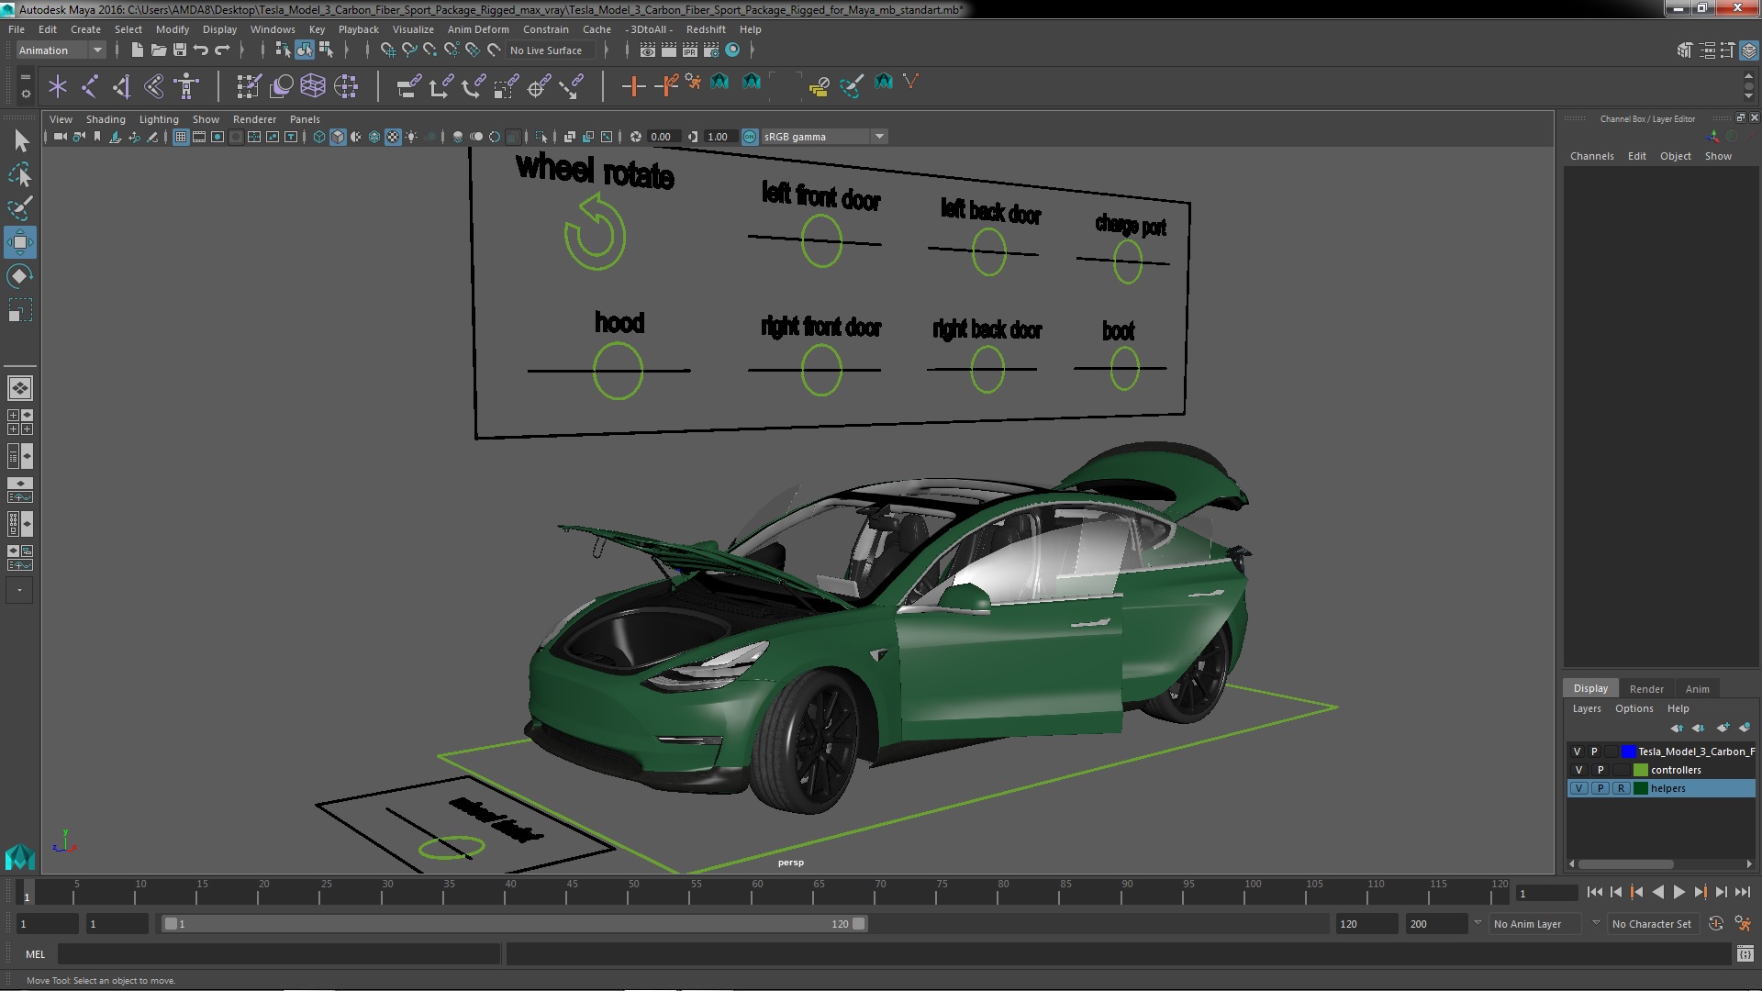Toggle visibility of helpers layer
The height and width of the screenshot is (991, 1762).
(1578, 788)
